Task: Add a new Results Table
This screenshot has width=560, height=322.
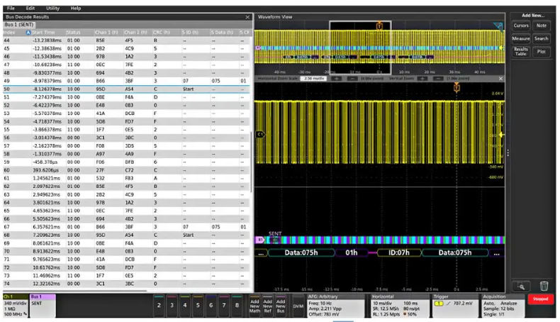Action: point(521,52)
